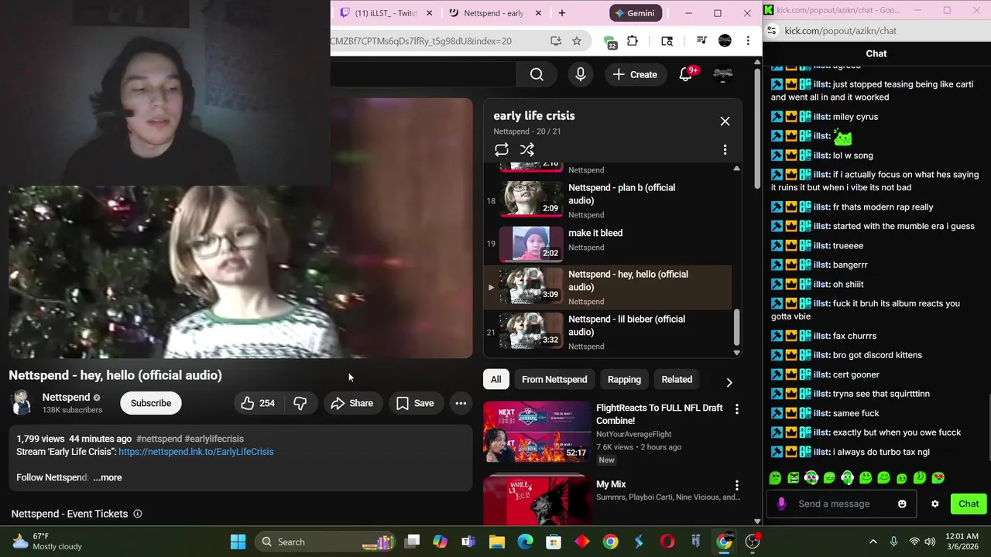Bookmark this page with the star icon
The image size is (991, 557).
[x=576, y=41]
